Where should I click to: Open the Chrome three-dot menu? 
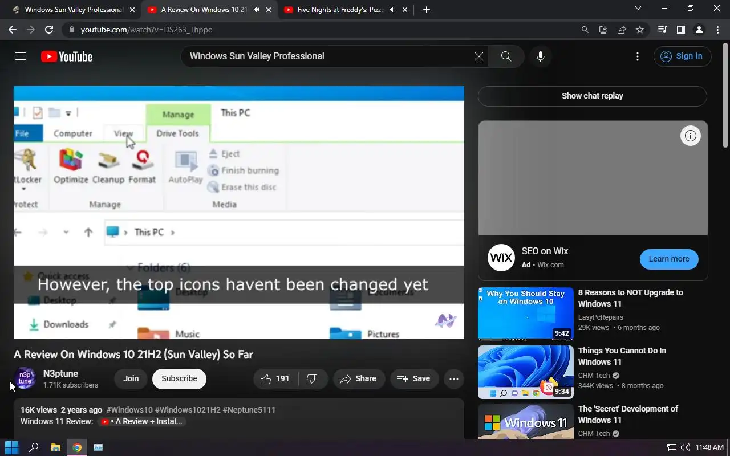pos(717,30)
